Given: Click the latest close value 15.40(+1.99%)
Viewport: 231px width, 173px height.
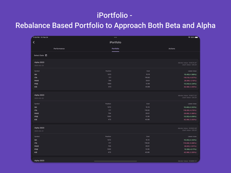Looking at the screenshot, I should pyautogui.click(x=190, y=74).
